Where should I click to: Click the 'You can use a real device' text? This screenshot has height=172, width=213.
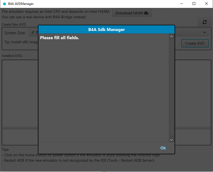(44, 17)
